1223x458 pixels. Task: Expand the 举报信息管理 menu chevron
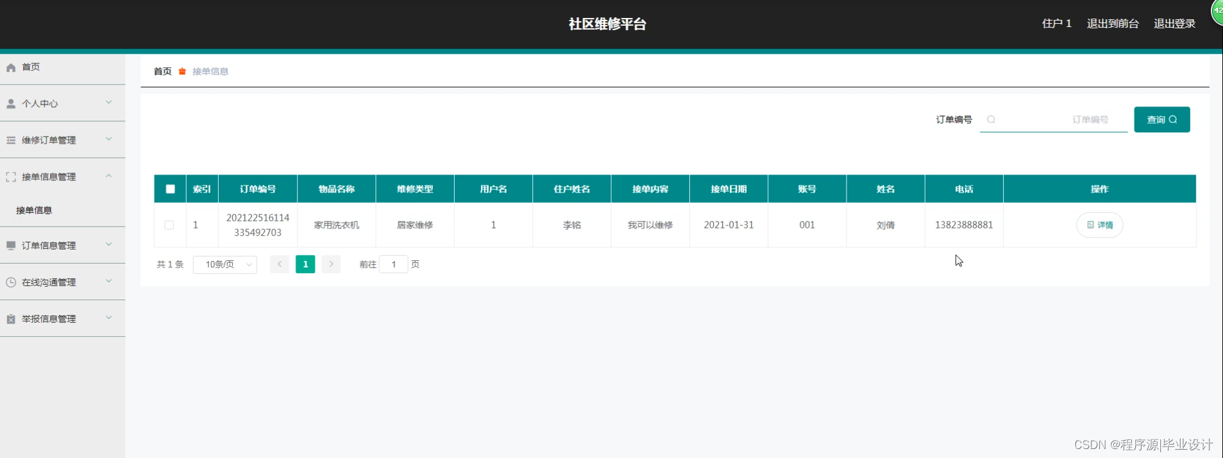click(108, 318)
